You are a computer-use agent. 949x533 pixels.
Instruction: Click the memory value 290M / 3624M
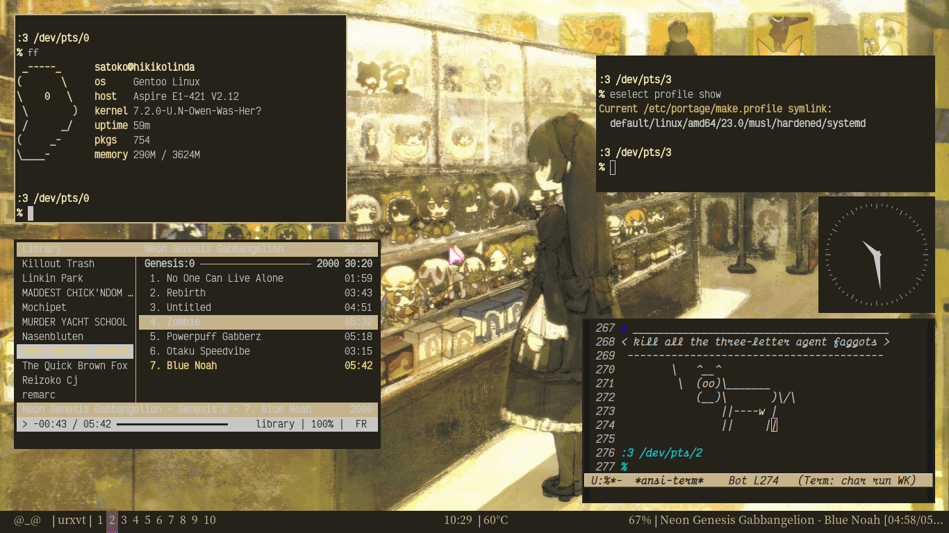coord(167,155)
